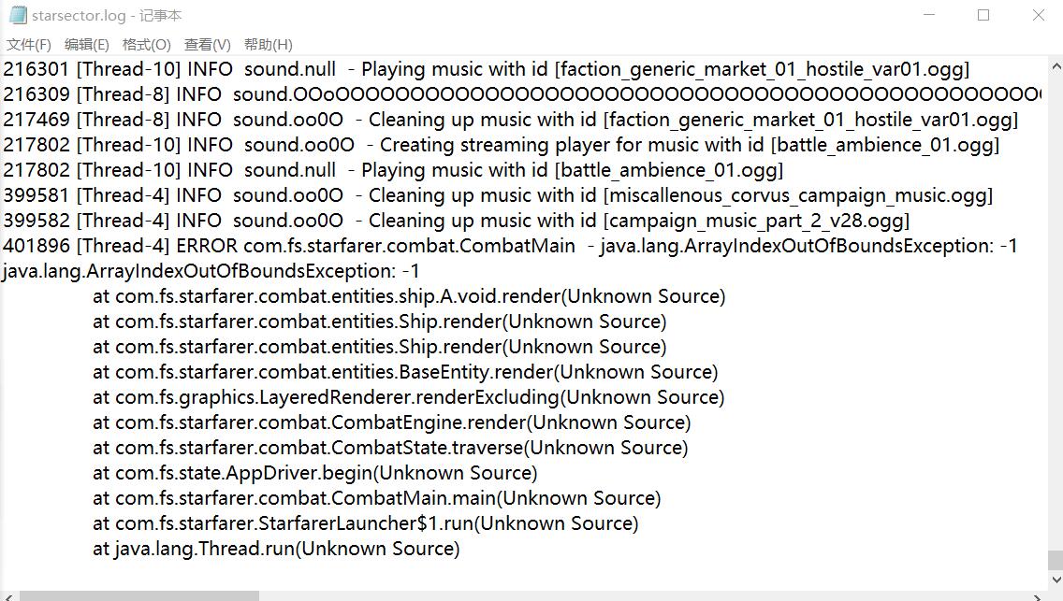The image size is (1063, 601).
Task: Click the campaign_music_part_2_v28.ogg log line
Action: coord(456,221)
